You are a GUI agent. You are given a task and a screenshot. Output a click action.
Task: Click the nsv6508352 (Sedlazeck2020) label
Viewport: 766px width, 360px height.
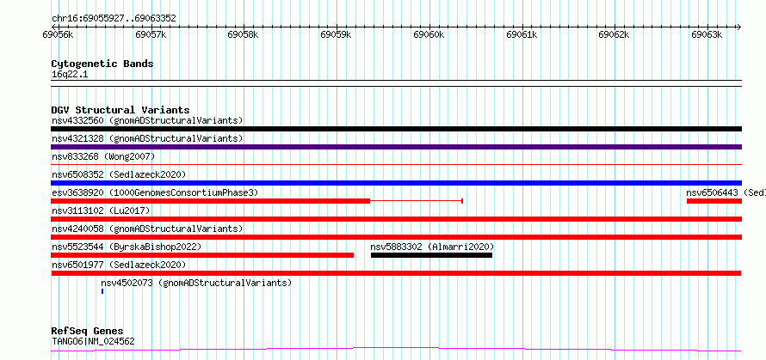point(119,174)
